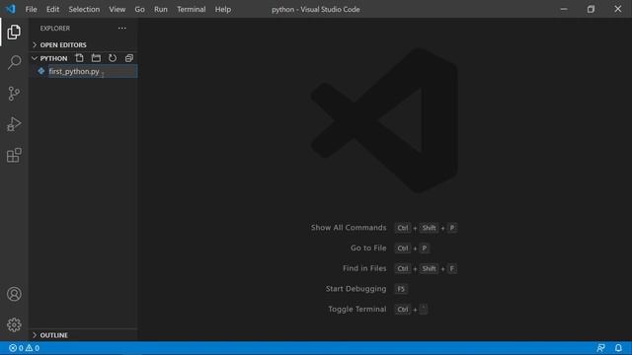Screen dimensions: 632x355
Task: Click the New File icon
Action: click(x=79, y=58)
